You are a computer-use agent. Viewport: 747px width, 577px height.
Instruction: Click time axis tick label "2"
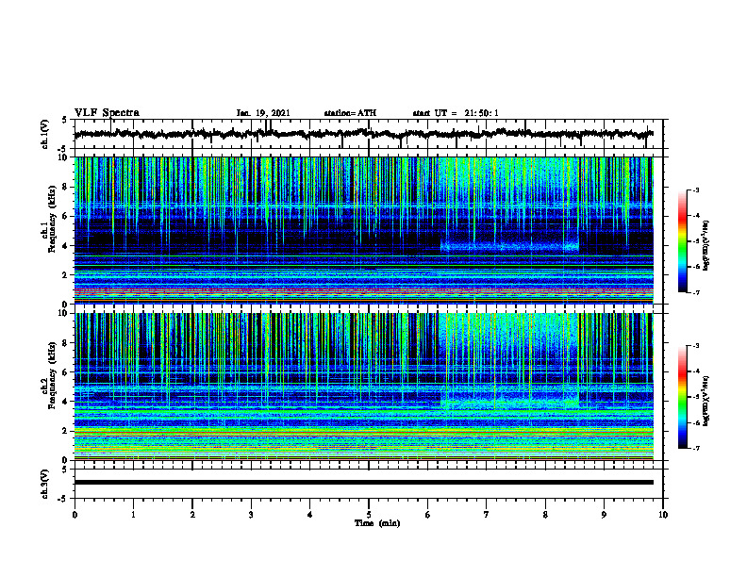[x=192, y=515]
